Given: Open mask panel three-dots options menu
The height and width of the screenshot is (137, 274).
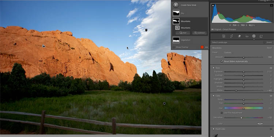Looking at the screenshot, I should point(206,47).
